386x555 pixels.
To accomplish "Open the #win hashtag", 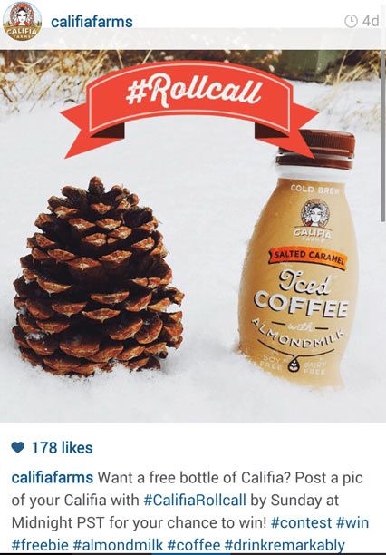I will point(352,522).
